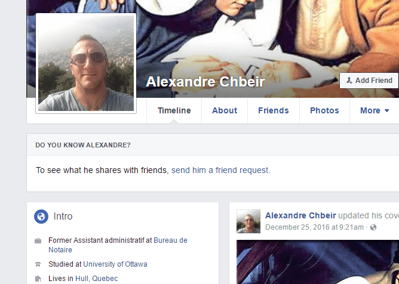The height and width of the screenshot is (284, 399).
Task: Click the Add Friend person icon
Action: click(349, 81)
